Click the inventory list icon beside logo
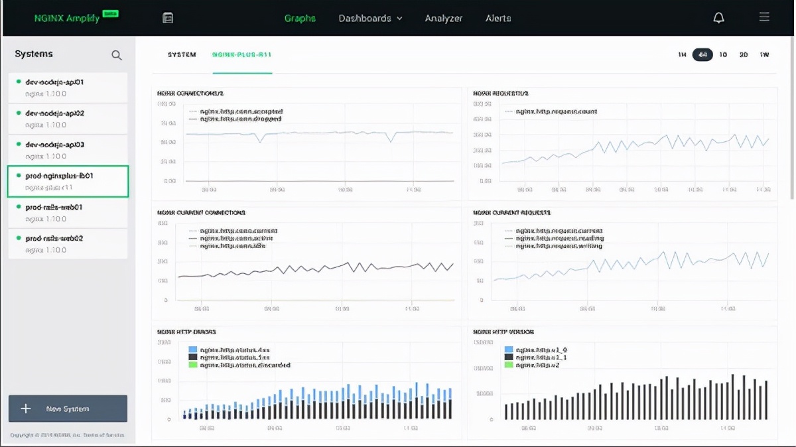Screen dimensions: 796x447 168,18
